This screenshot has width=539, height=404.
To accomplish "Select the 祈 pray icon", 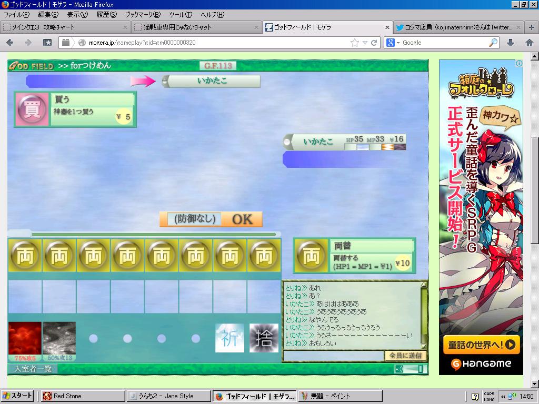I will pyautogui.click(x=230, y=338).
